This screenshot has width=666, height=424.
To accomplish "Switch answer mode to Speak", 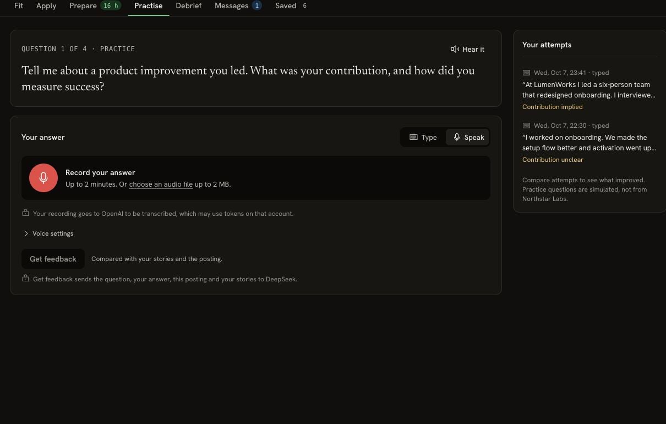I will (x=467, y=137).
